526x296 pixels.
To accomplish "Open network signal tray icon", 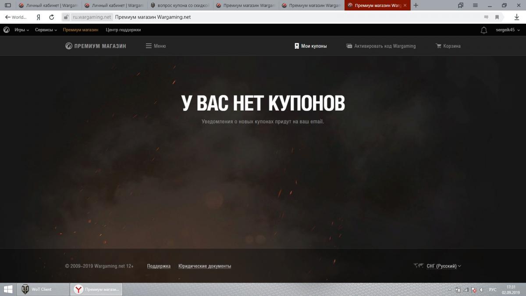I will coord(466,290).
